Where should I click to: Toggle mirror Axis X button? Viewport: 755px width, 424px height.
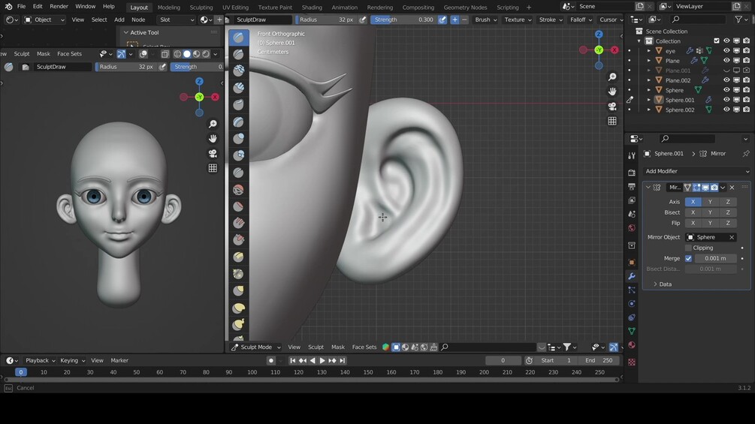[693, 202]
